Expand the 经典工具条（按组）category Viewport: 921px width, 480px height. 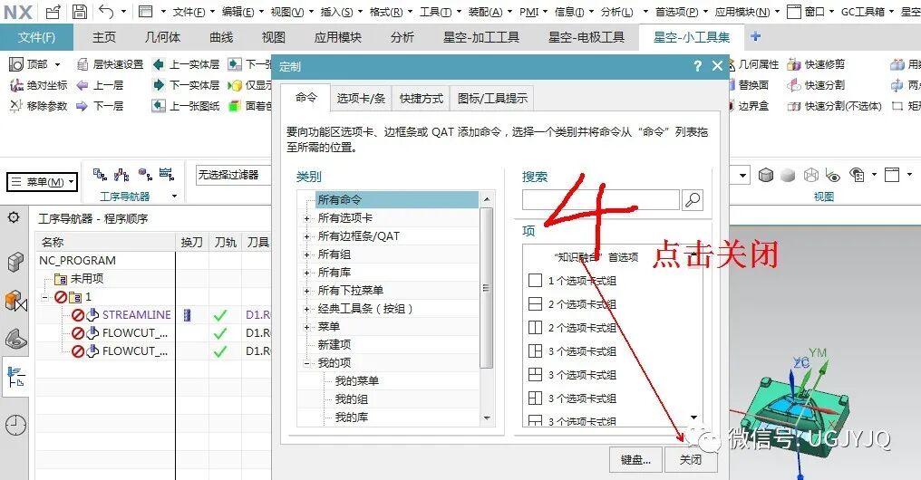point(306,309)
